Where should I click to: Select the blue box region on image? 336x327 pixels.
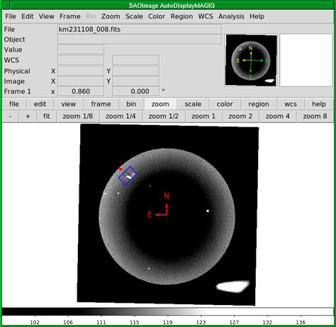(x=128, y=176)
